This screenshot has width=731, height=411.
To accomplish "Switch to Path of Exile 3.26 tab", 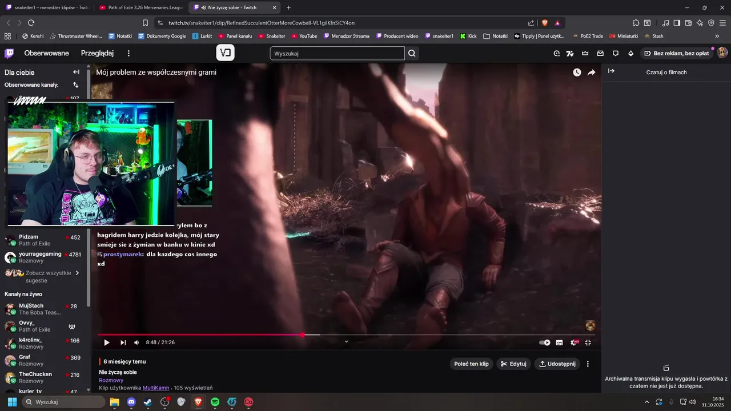I will point(140,7).
